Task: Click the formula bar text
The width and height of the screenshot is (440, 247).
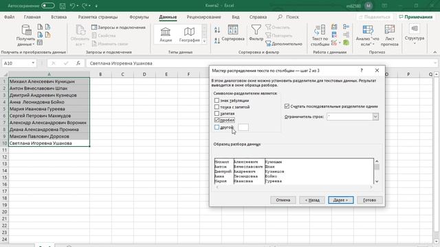Action: coord(121,63)
